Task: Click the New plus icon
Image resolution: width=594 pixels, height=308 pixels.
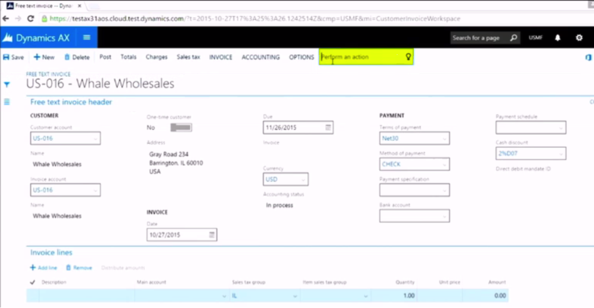Action: (37, 57)
